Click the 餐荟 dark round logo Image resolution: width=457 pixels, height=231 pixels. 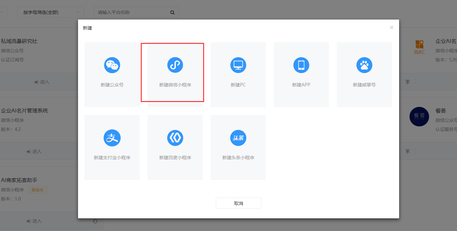tap(419, 117)
